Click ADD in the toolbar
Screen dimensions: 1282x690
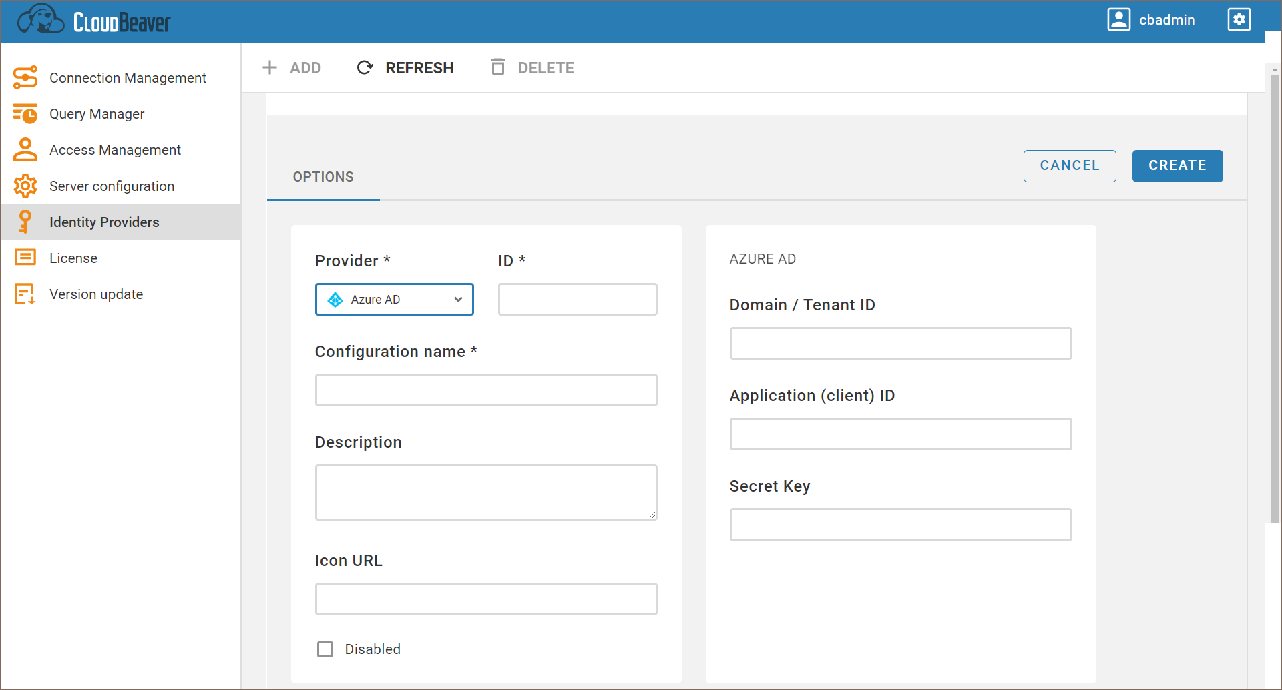[292, 68]
